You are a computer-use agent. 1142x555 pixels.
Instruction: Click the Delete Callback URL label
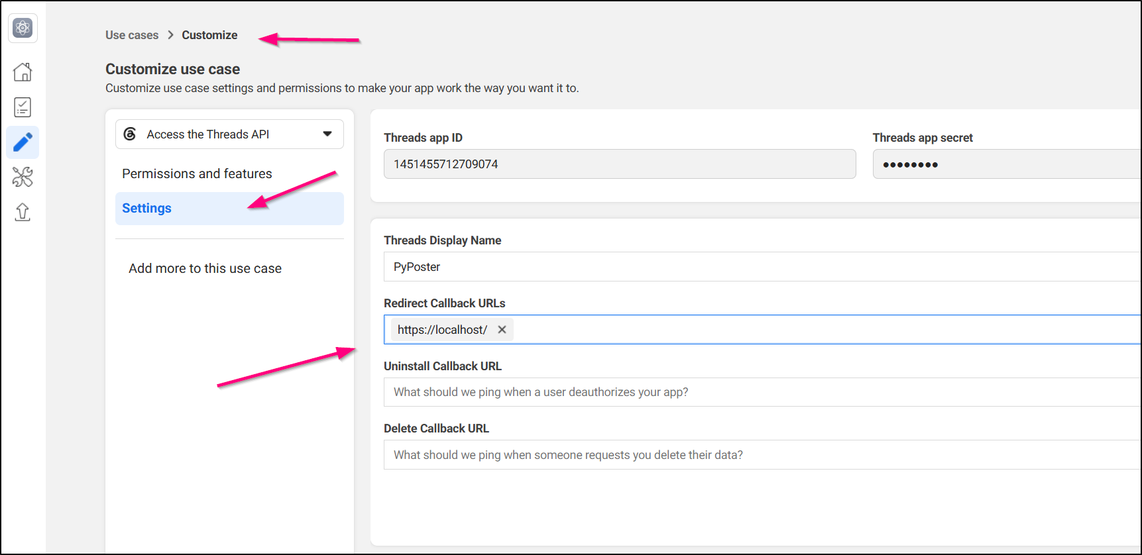436,429
